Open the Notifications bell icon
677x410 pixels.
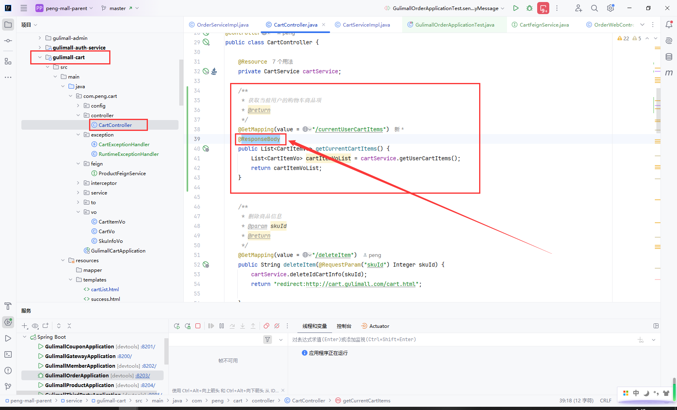669,25
